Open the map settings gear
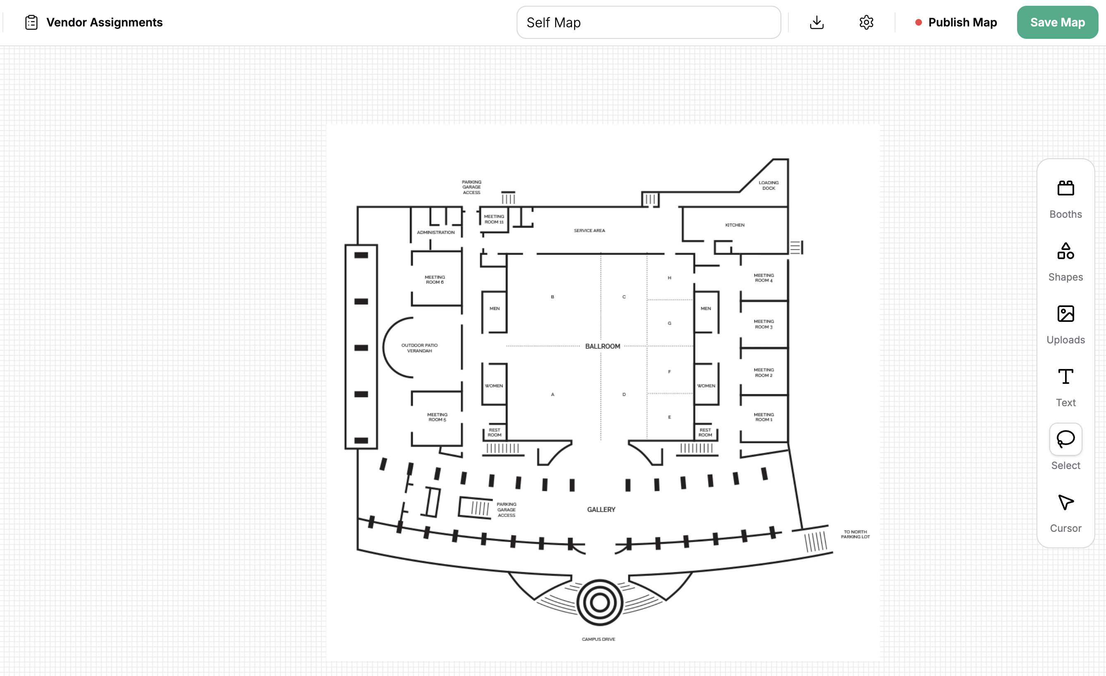 coord(865,22)
